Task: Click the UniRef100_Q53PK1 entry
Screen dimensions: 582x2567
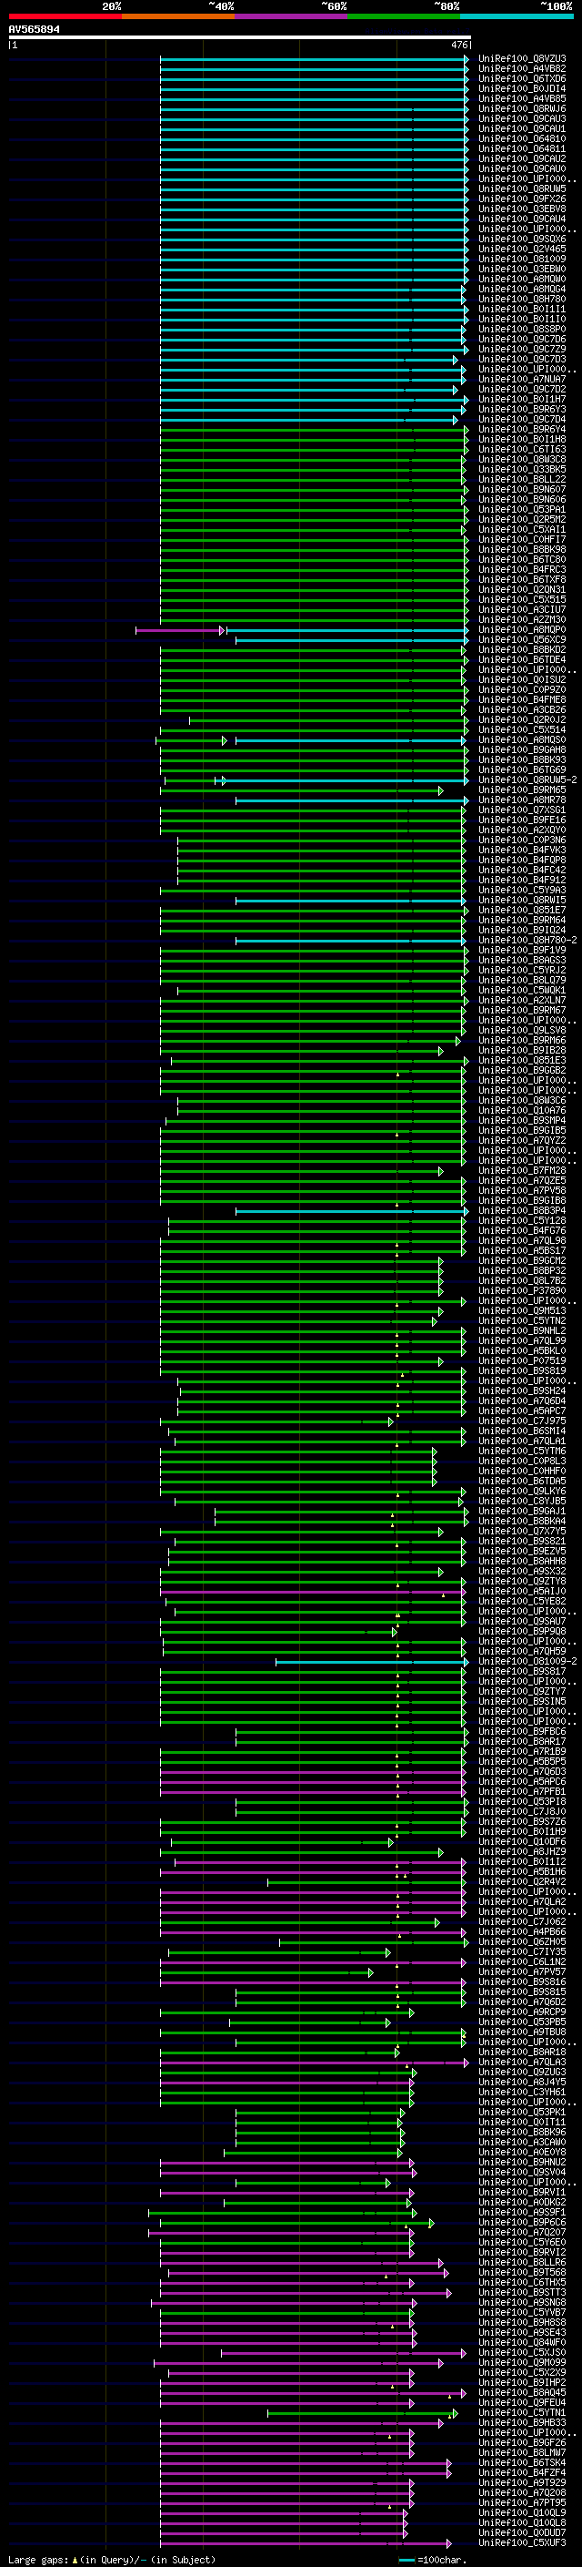Action: click(522, 2112)
